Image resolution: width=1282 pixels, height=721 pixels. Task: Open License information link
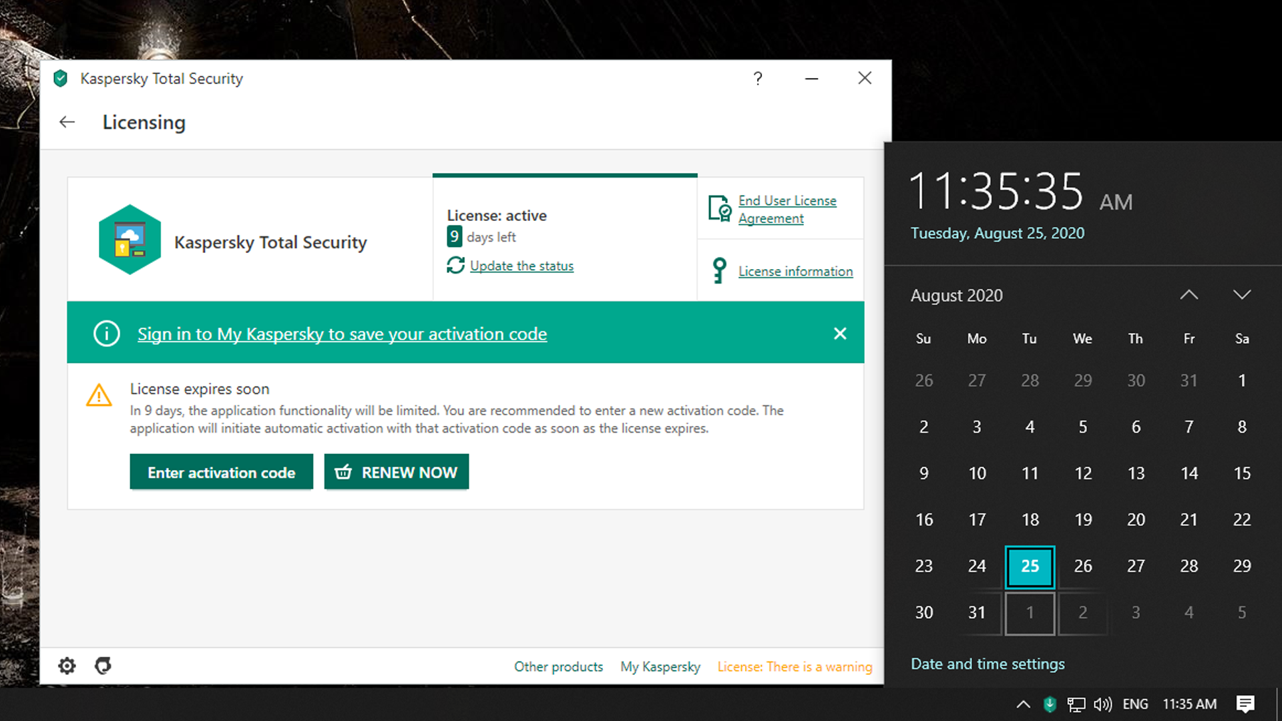pos(796,272)
